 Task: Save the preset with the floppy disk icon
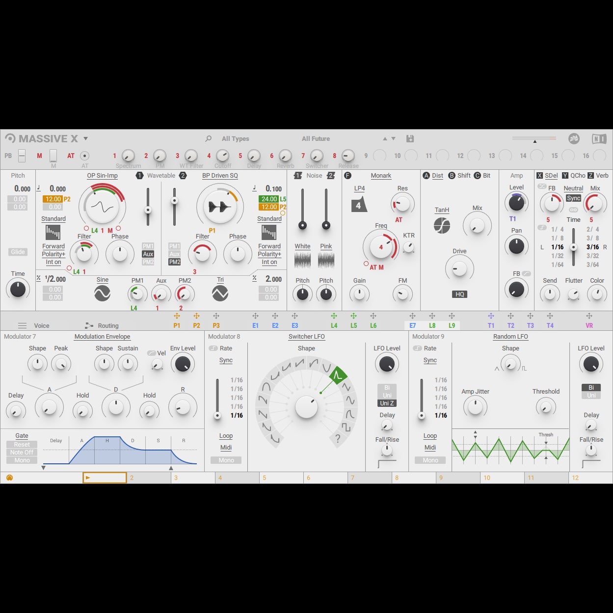tap(410, 139)
